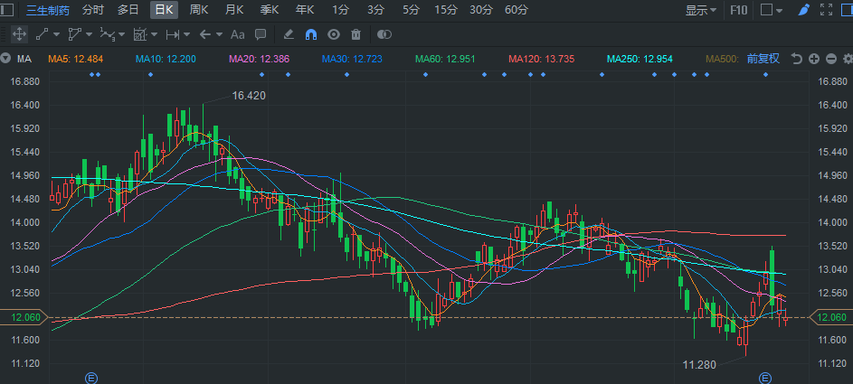853x384 pixels.
Task: Expand polygon tool options dropdown arrow
Action: pyautogui.click(x=89, y=34)
